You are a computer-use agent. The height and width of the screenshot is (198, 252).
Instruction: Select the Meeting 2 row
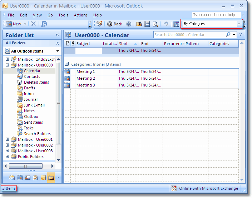point(151,78)
